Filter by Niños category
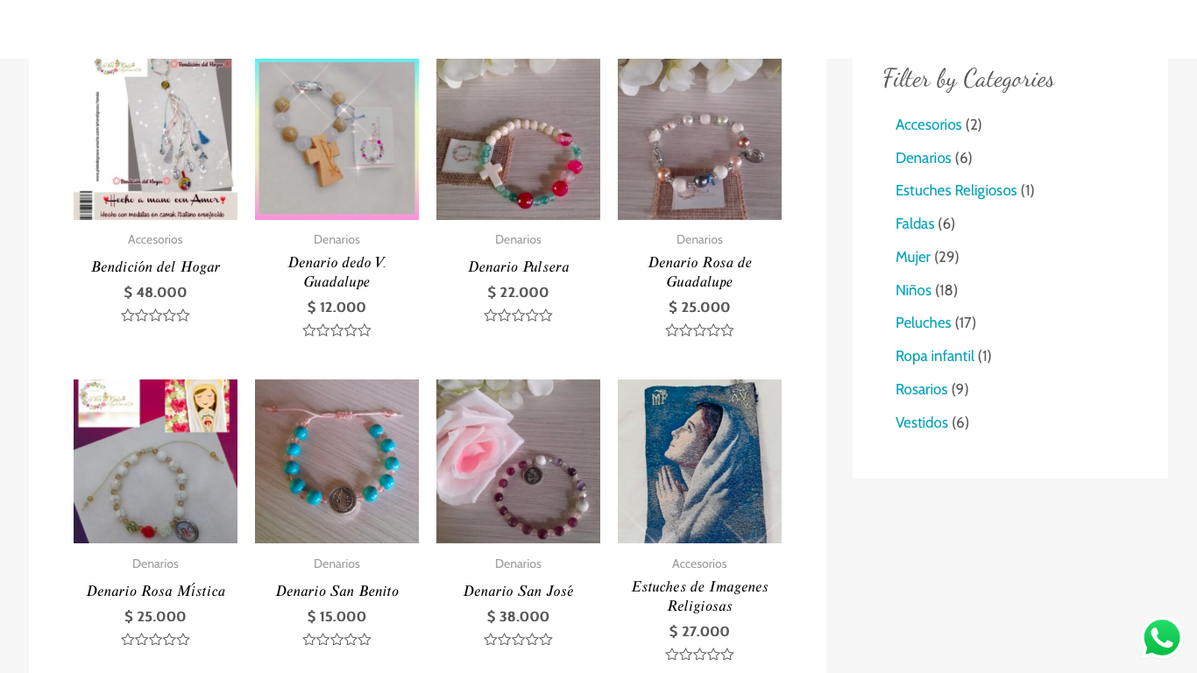 pos(913,290)
